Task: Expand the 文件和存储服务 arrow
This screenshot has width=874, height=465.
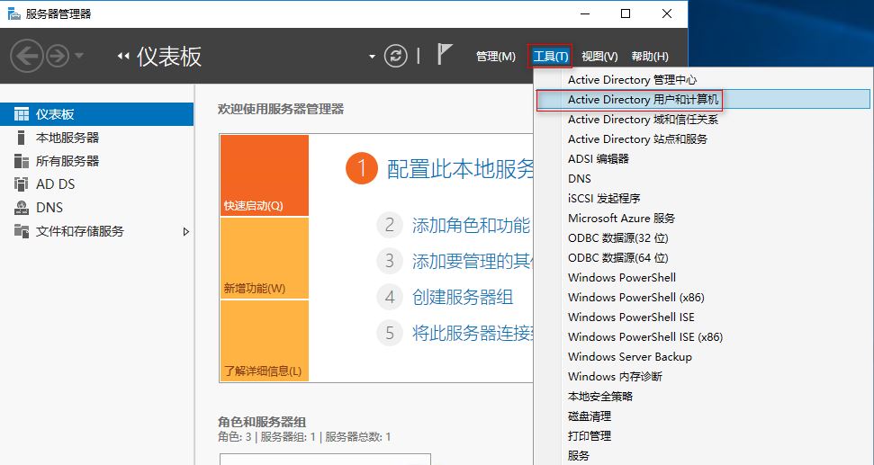Action: [186, 231]
